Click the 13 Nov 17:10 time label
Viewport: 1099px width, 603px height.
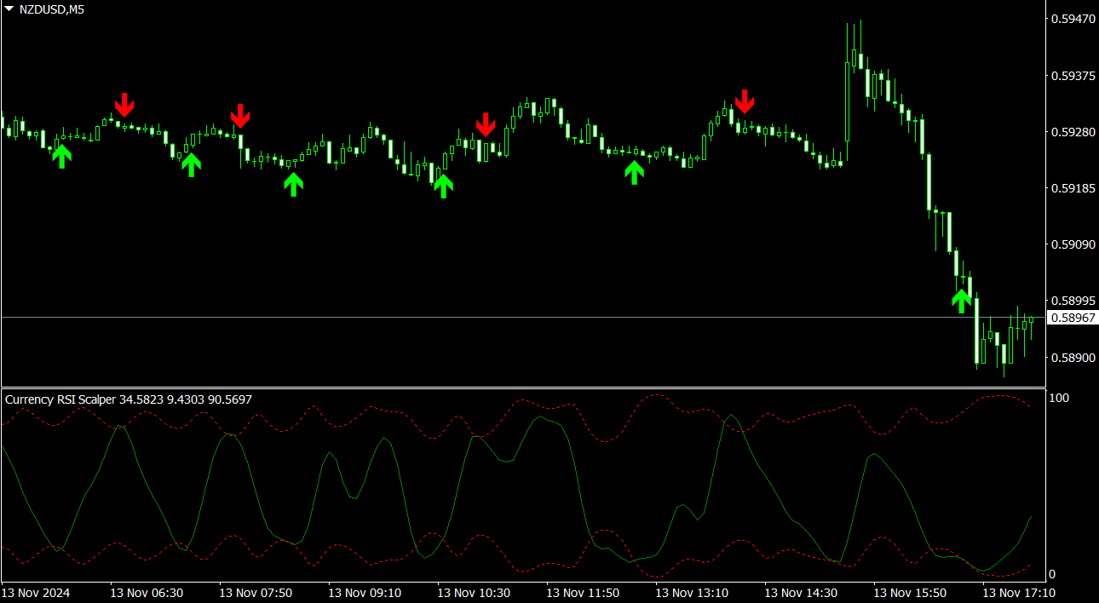tap(1019, 592)
